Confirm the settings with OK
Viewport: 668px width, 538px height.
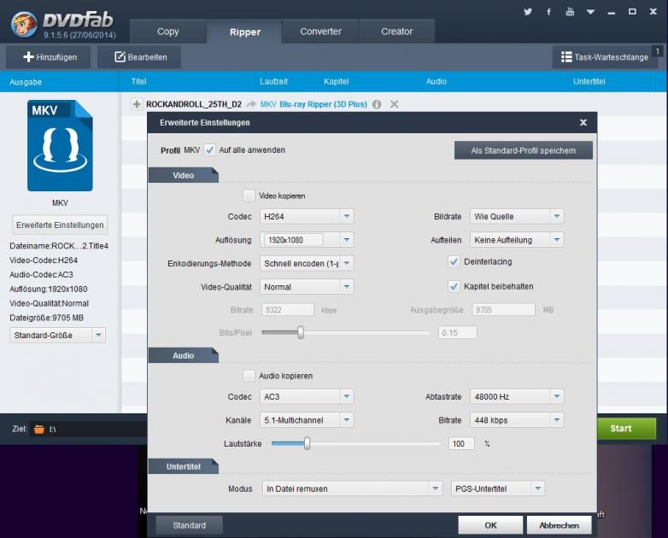tap(490, 525)
